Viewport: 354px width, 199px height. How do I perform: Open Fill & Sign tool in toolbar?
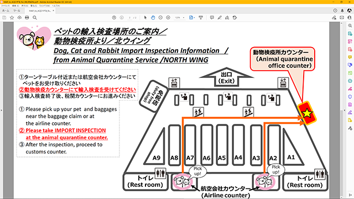227,18
